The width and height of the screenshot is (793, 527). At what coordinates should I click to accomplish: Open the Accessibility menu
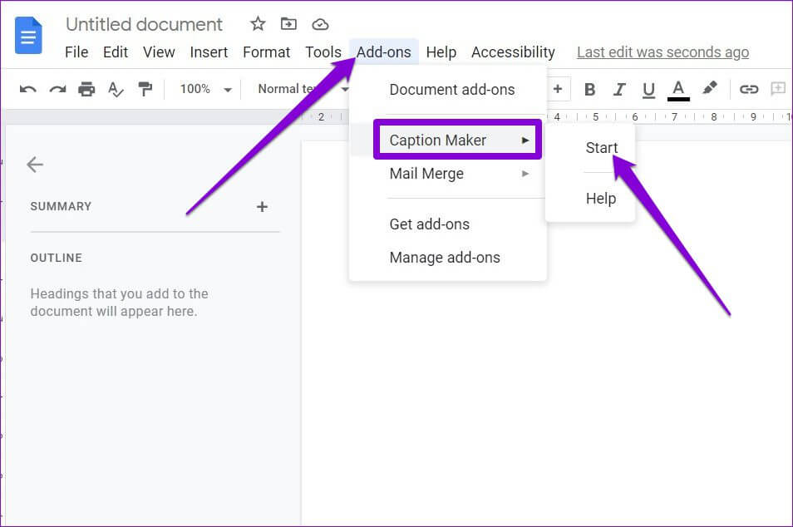pyautogui.click(x=513, y=52)
